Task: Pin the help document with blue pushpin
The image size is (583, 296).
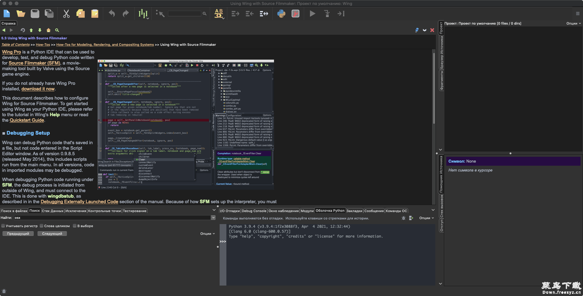Action: pyautogui.click(x=417, y=30)
